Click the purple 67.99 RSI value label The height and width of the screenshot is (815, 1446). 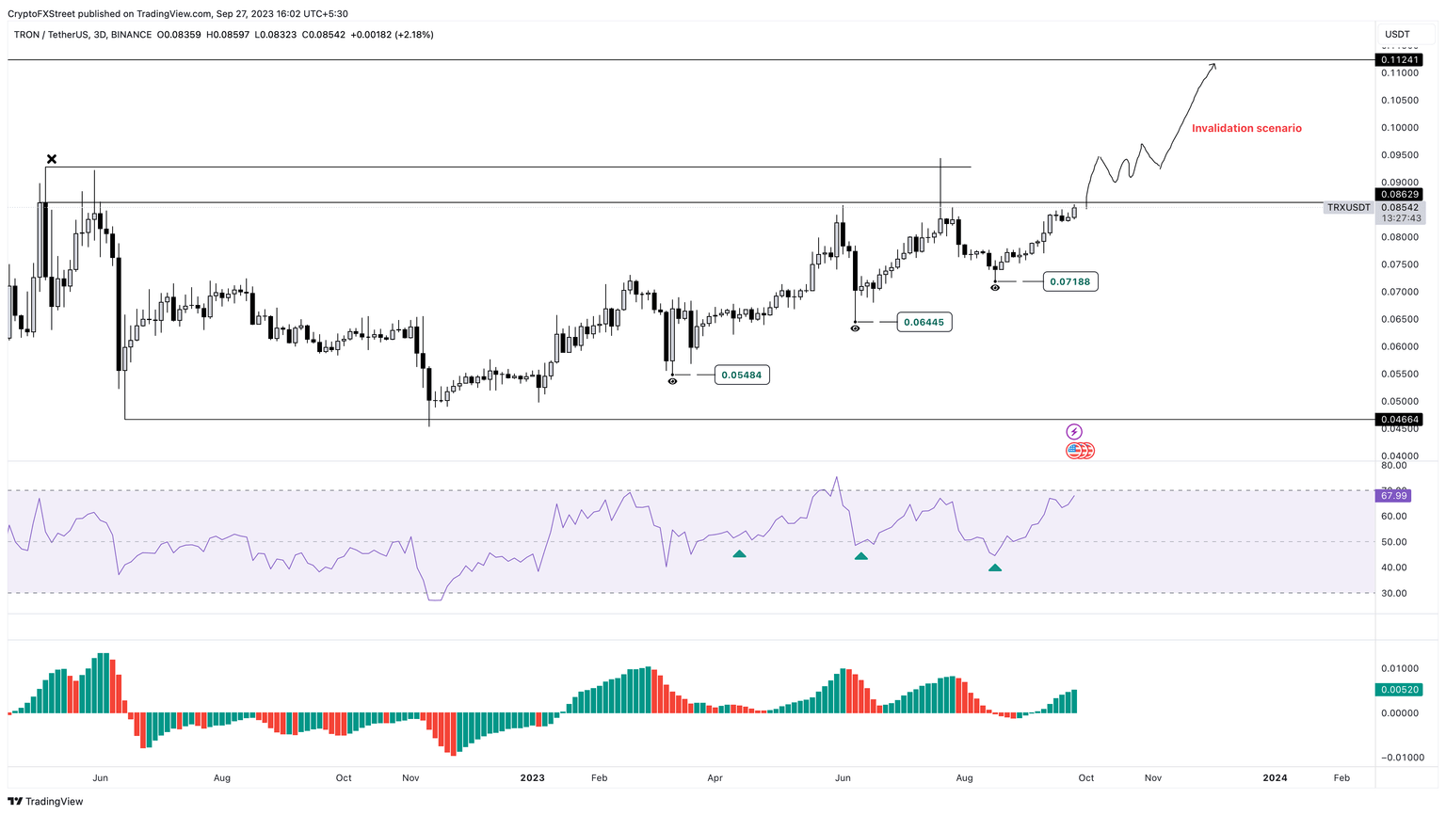click(x=1393, y=495)
